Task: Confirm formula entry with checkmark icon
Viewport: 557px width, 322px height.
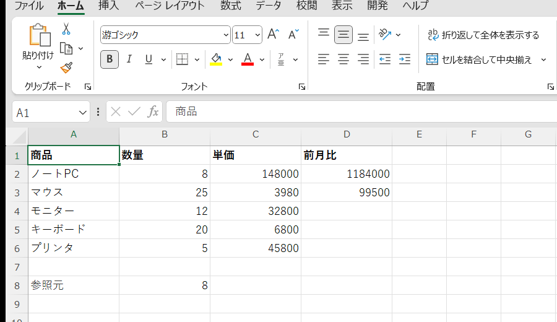Action: tap(134, 111)
